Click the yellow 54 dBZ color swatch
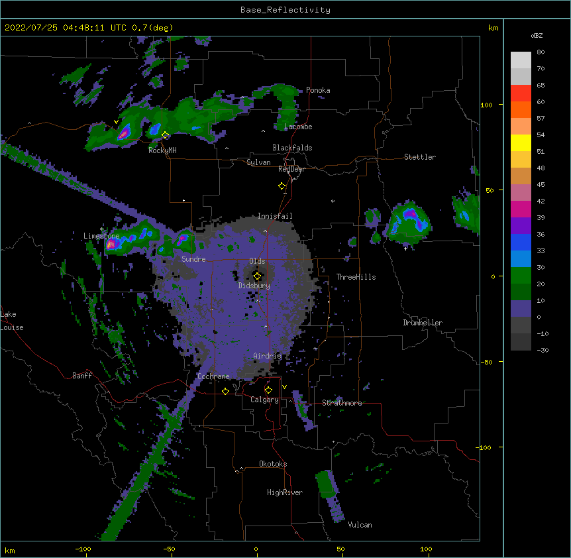 [521, 143]
